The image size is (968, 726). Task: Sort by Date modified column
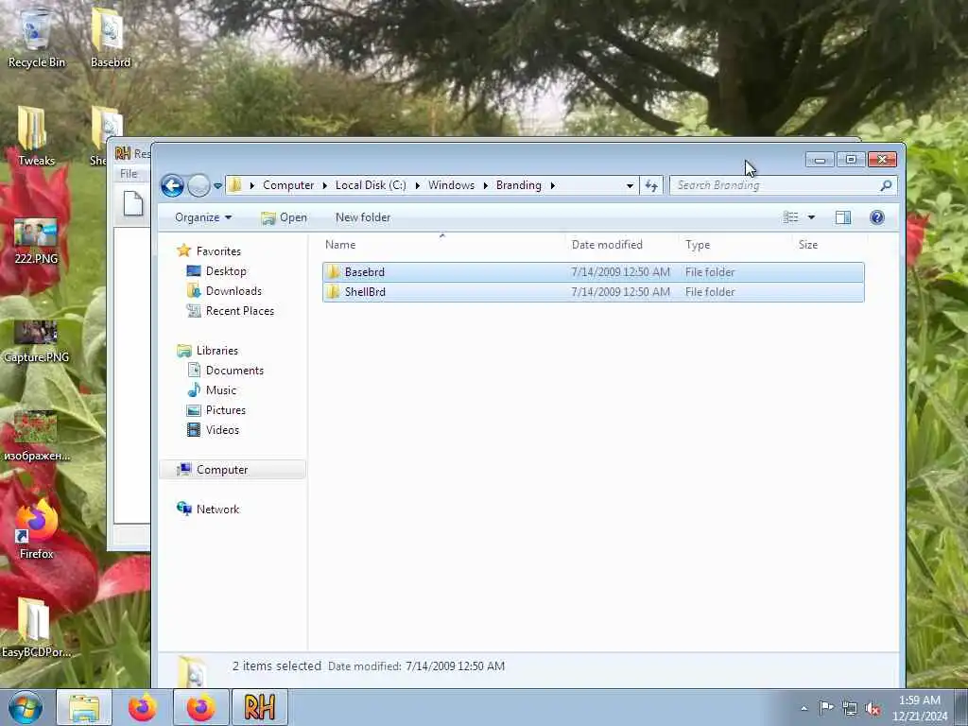point(621,245)
